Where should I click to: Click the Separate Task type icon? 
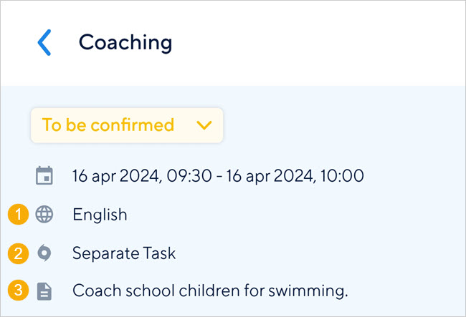click(x=44, y=253)
